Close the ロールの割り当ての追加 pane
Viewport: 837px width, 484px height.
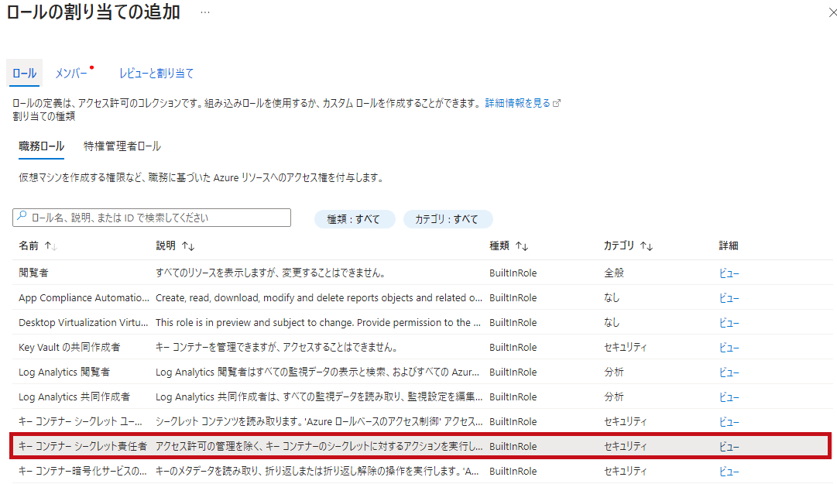[x=832, y=12]
